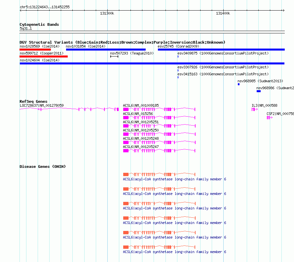Click the ACSL6|NM_001205251 transcript label
The image size is (294, 262).
click(x=141, y=122)
